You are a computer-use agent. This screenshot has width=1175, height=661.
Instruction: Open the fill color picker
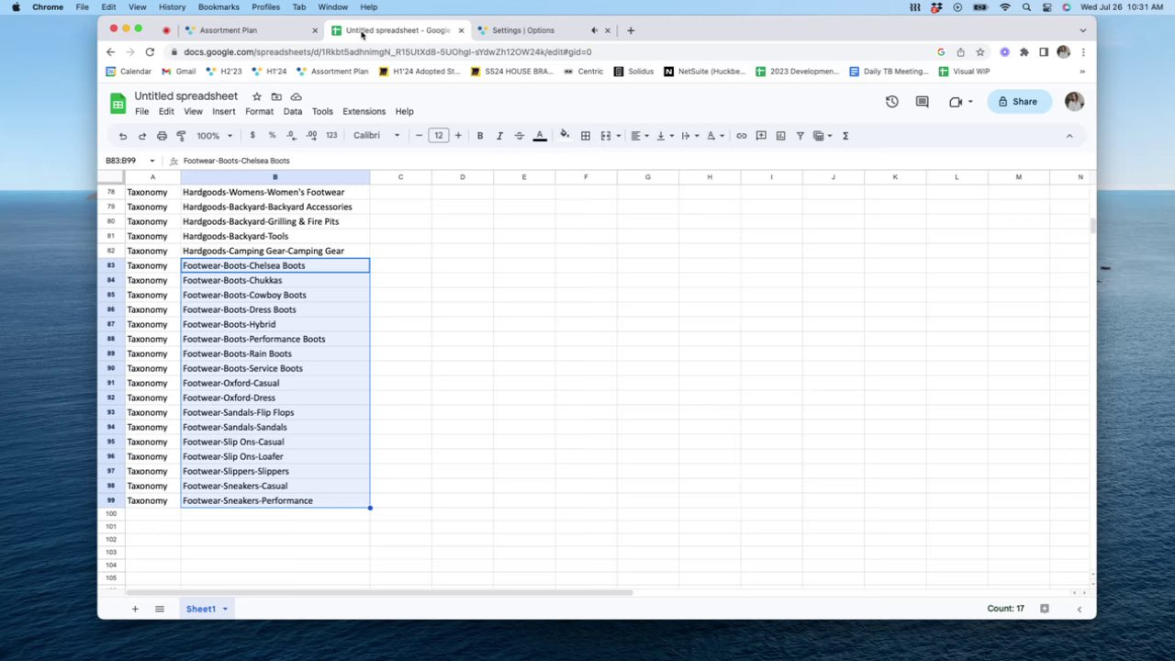[565, 136]
